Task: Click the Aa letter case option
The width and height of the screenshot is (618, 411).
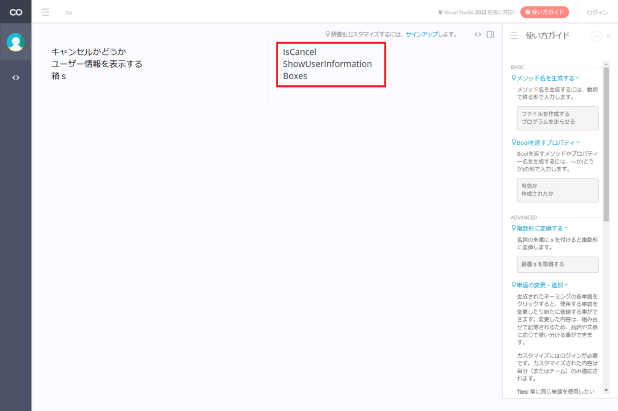Action: (68, 12)
